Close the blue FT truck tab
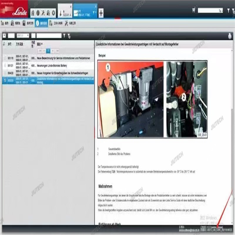This screenshot has height=235, width=235. tap(96, 6)
